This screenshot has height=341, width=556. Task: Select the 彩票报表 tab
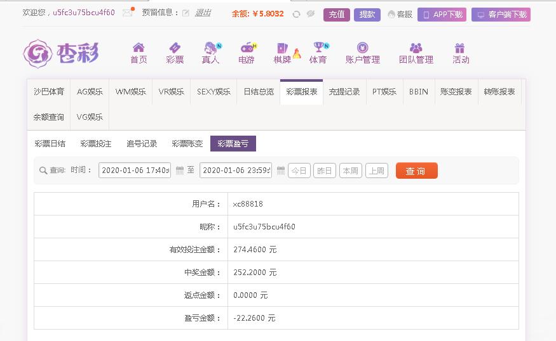(301, 92)
